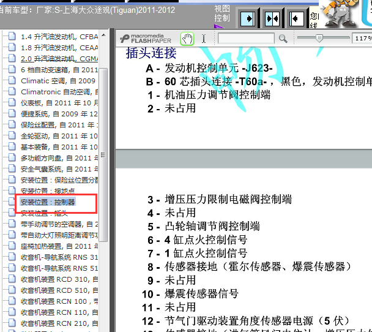The width and height of the screenshot is (372, 332).
Task: Click the tree list vertical scrollbar thumb
Action: (103, 155)
